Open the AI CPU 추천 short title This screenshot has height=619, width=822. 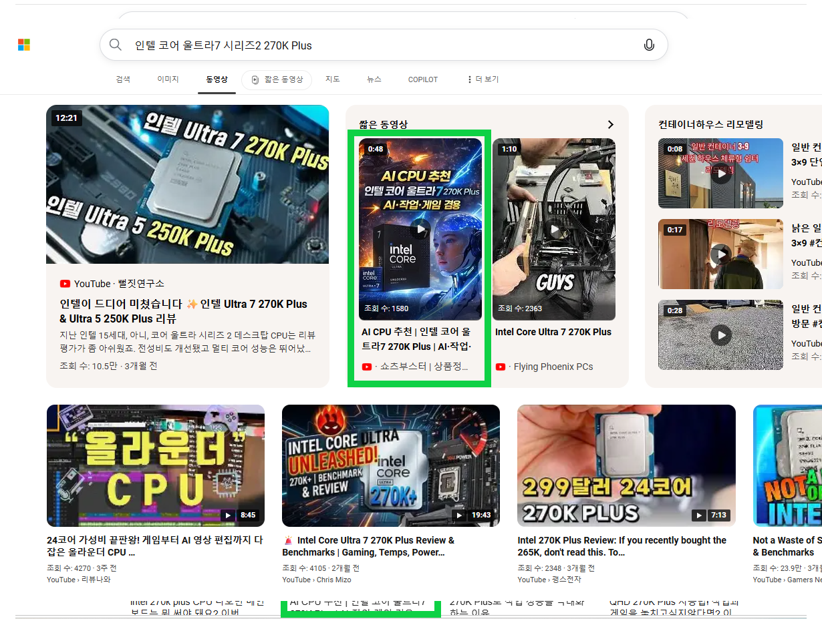416,339
